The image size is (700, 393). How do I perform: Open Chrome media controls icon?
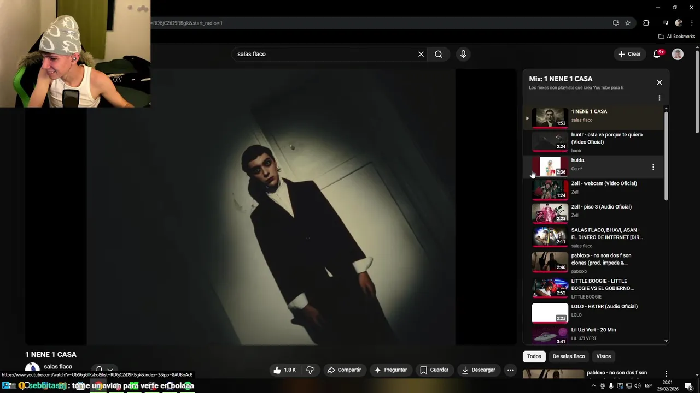coord(666,23)
